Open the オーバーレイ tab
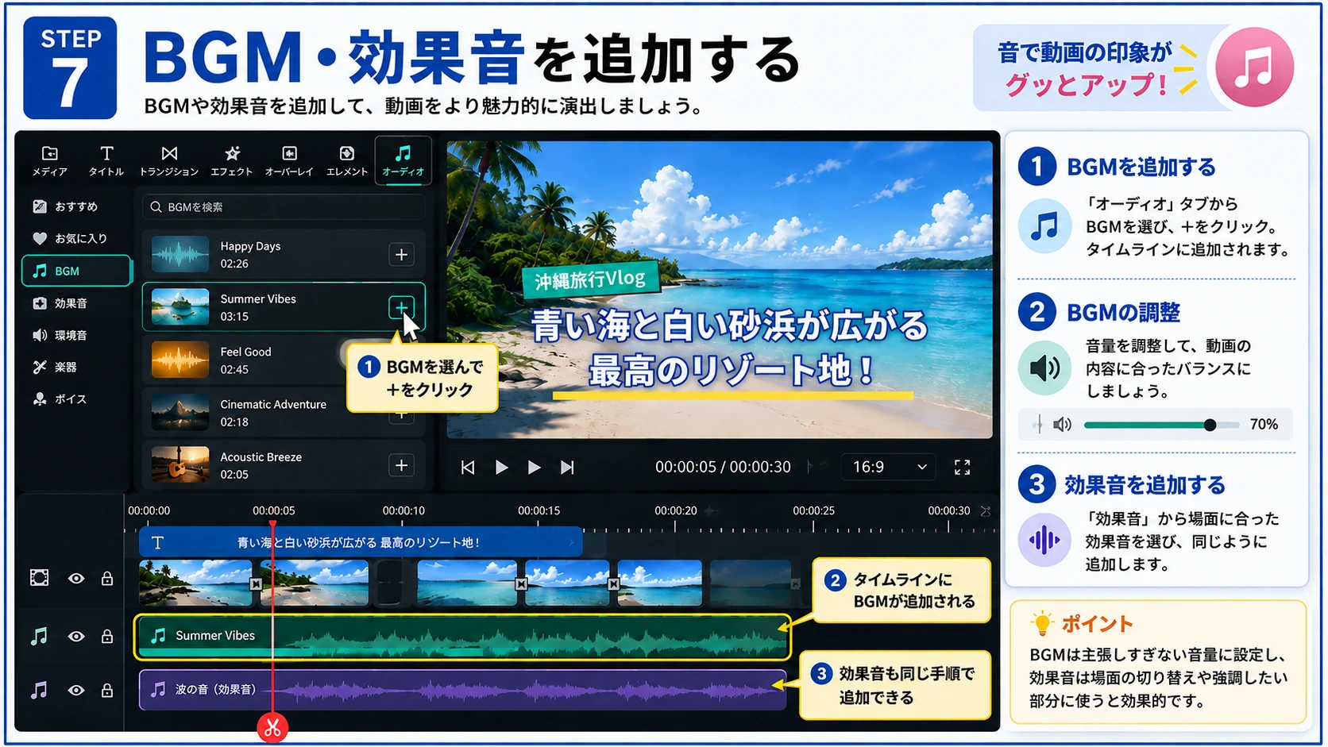1328x747 pixels. pos(289,160)
